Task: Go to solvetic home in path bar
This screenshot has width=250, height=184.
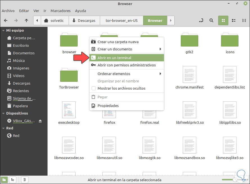Action: point(55,20)
